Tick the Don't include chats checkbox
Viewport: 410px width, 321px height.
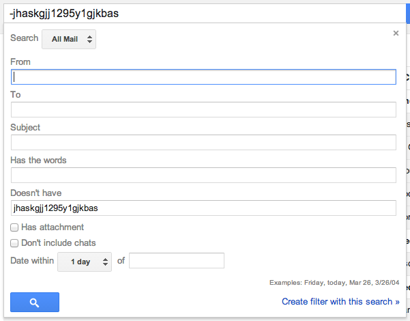(x=14, y=243)
